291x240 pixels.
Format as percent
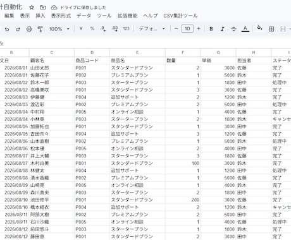[92, 28]
